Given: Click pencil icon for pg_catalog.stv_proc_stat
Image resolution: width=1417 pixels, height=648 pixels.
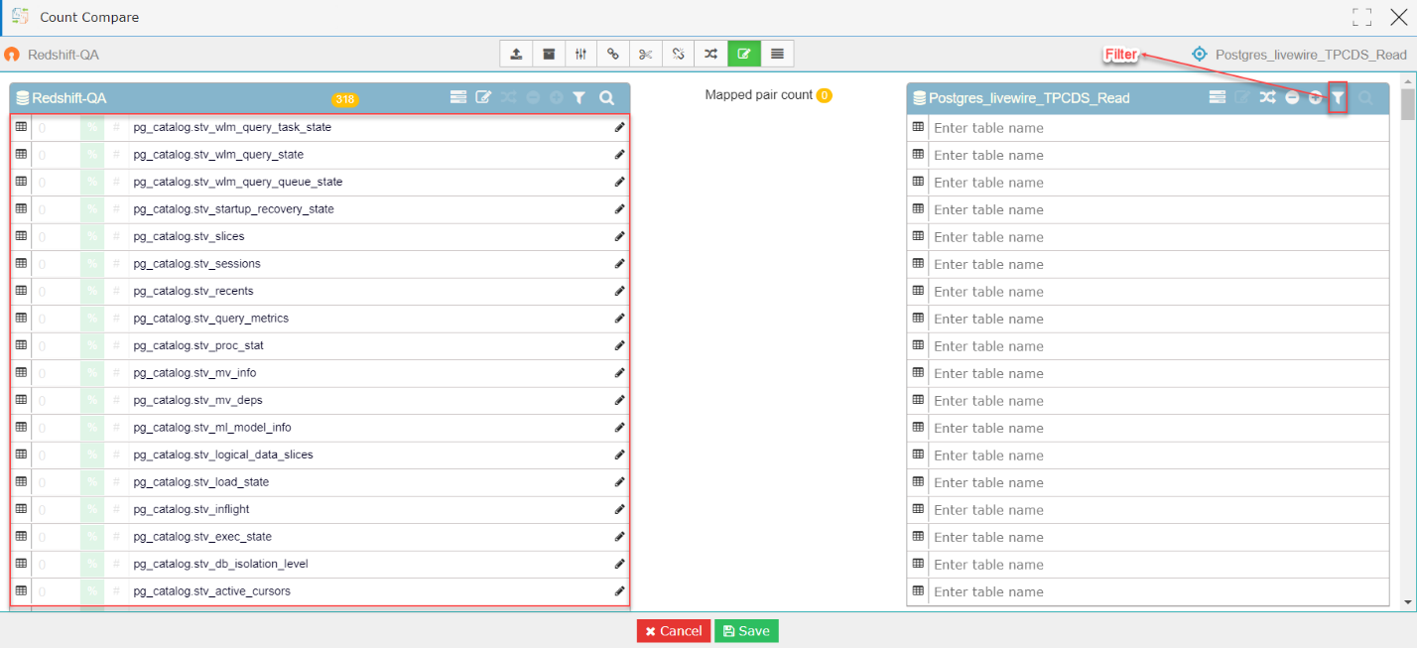Looking at the screenshot, I should tap(619, 345).
